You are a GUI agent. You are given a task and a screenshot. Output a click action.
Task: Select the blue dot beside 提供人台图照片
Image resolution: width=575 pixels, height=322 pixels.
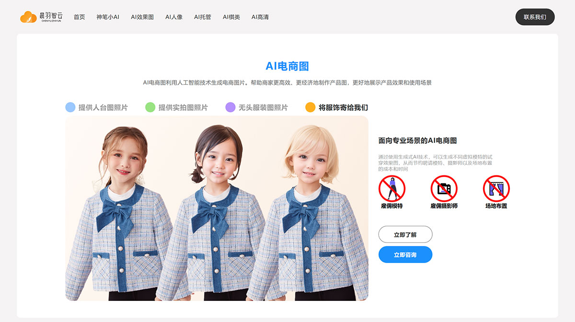point(70,107)
